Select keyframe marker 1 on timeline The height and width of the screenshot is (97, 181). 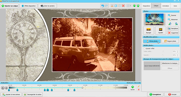click(9, 90)
